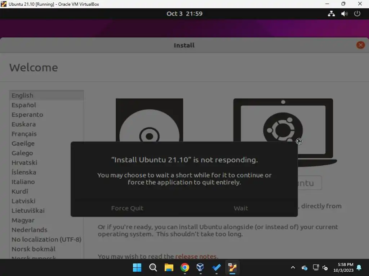Minimize the VirtualBox window
Image resolution: width=369 pixels, height=276 pixels.
[x=327, y=4]
